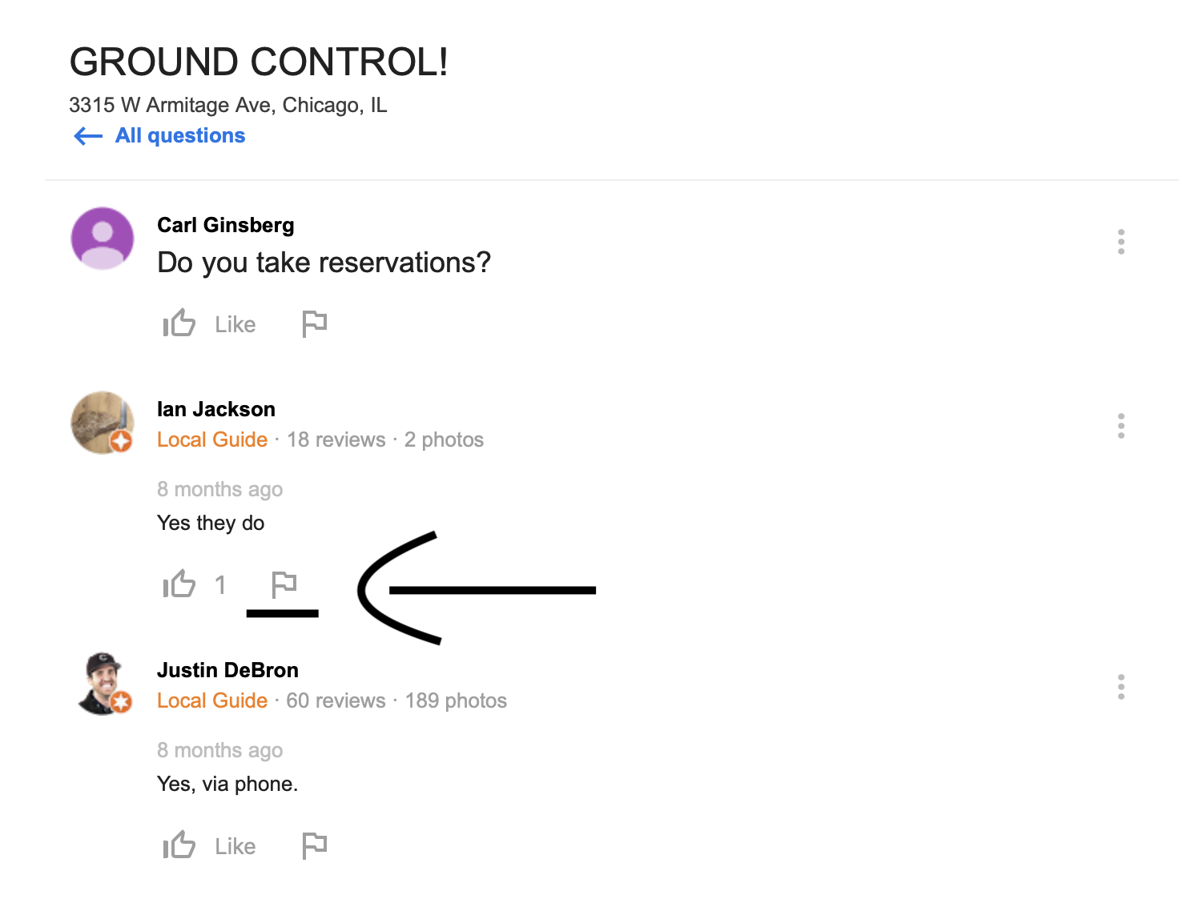This screenshot has height=911, width=1179.
Task: Click the back arrow beside All questions
Action: coord(88,136)
